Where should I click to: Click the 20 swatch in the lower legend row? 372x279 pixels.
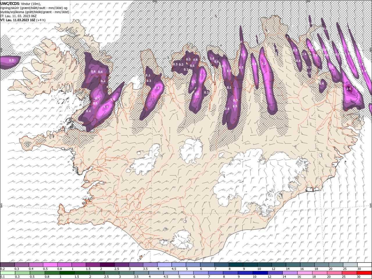pyautogui.click(x=335, y=273)
